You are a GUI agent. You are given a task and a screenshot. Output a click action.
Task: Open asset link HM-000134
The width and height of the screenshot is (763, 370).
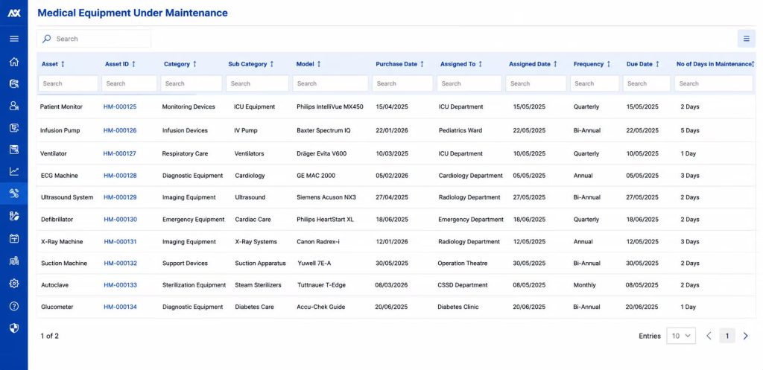[x=120, y=307]
